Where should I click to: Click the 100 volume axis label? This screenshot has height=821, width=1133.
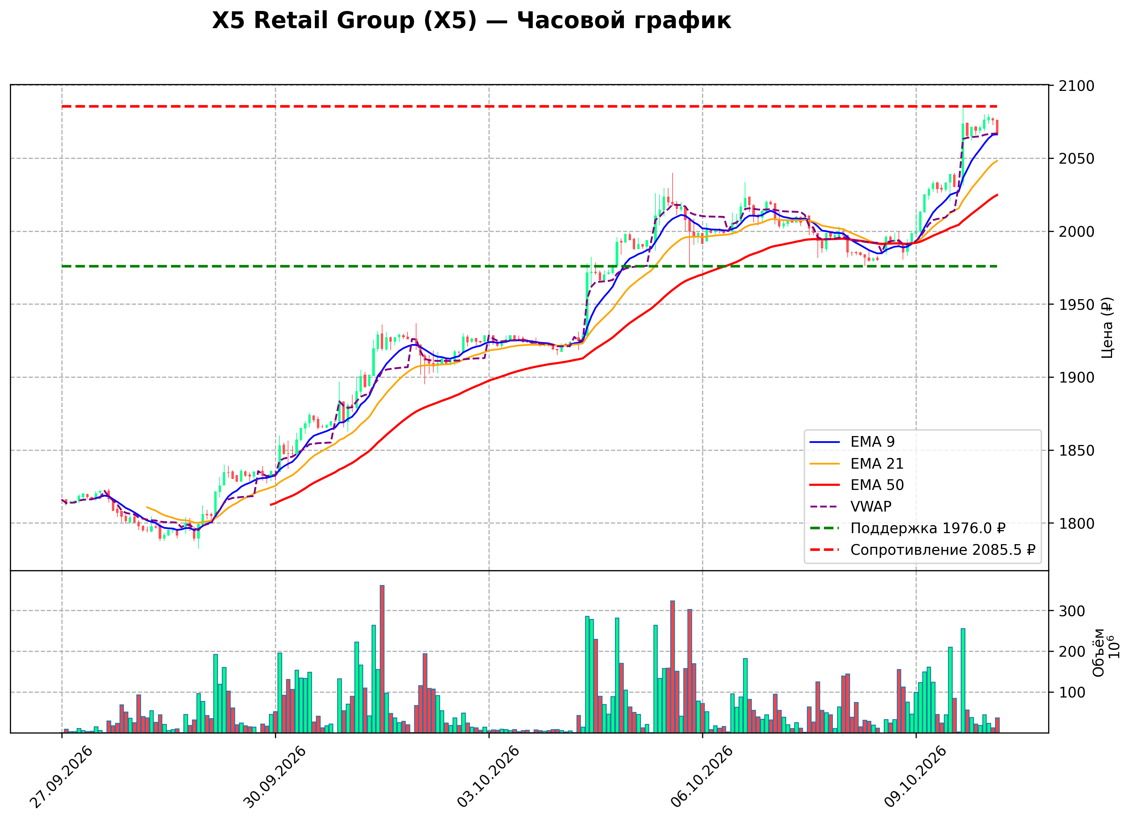click(x=1073, y=692)
